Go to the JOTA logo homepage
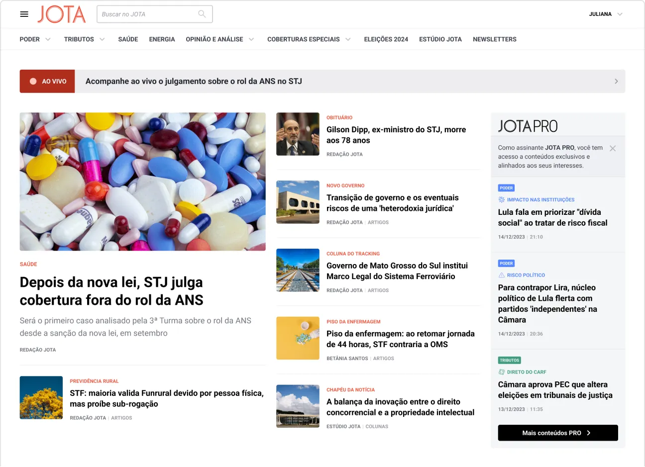 [x=62, y=14]
